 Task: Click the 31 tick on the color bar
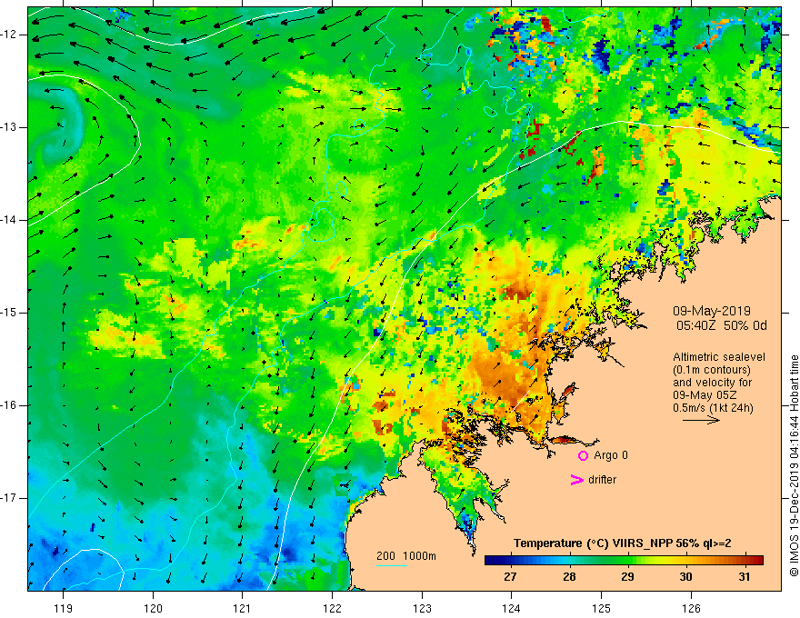point(745,577)
